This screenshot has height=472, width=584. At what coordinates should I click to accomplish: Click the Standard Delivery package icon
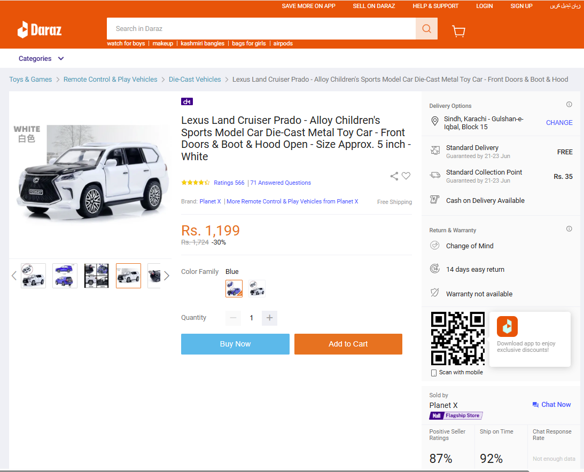point(435,150)
